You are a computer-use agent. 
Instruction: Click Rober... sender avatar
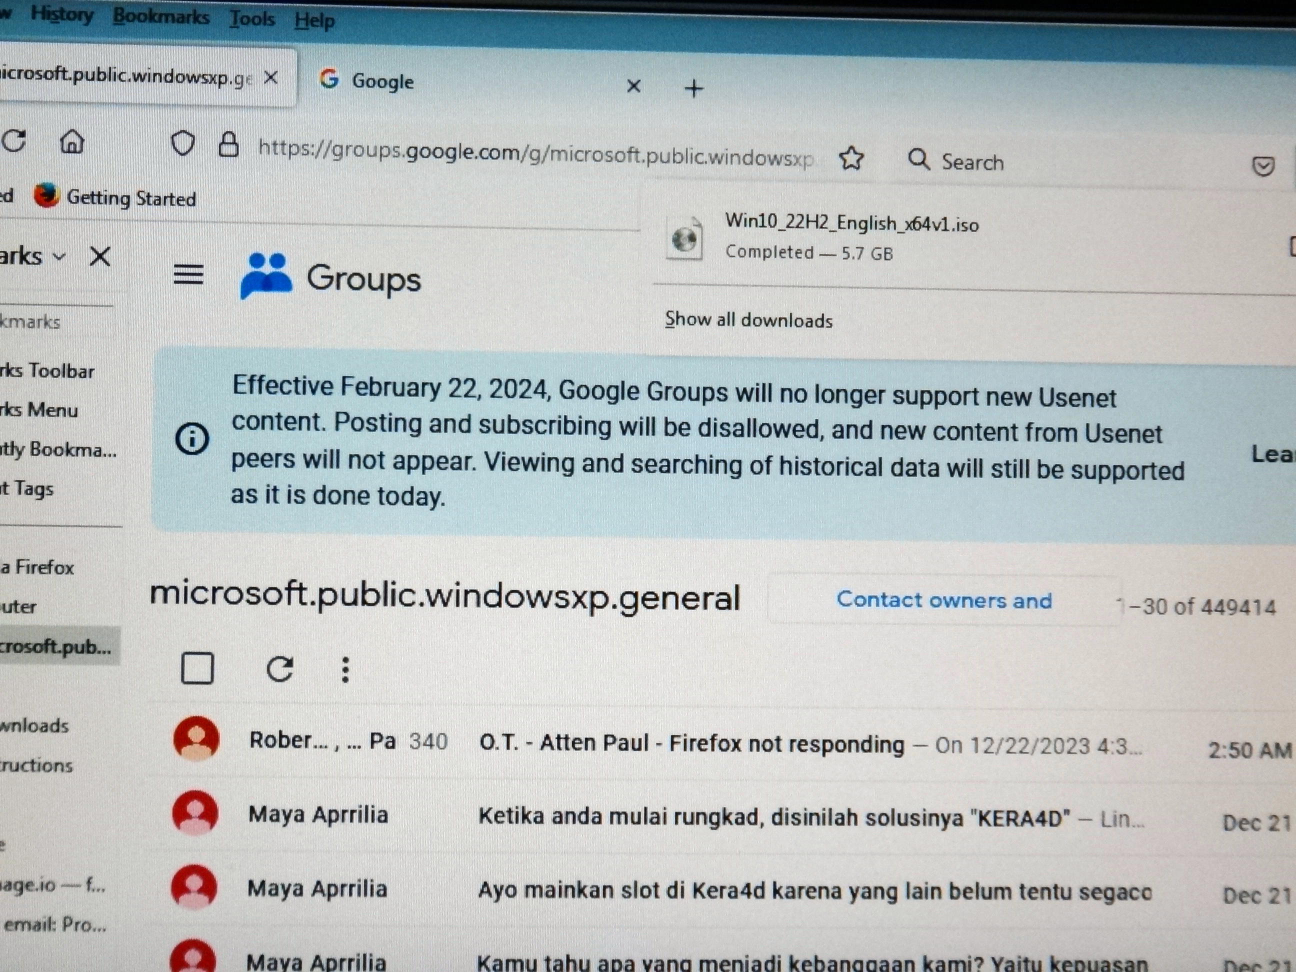point(196,738)
